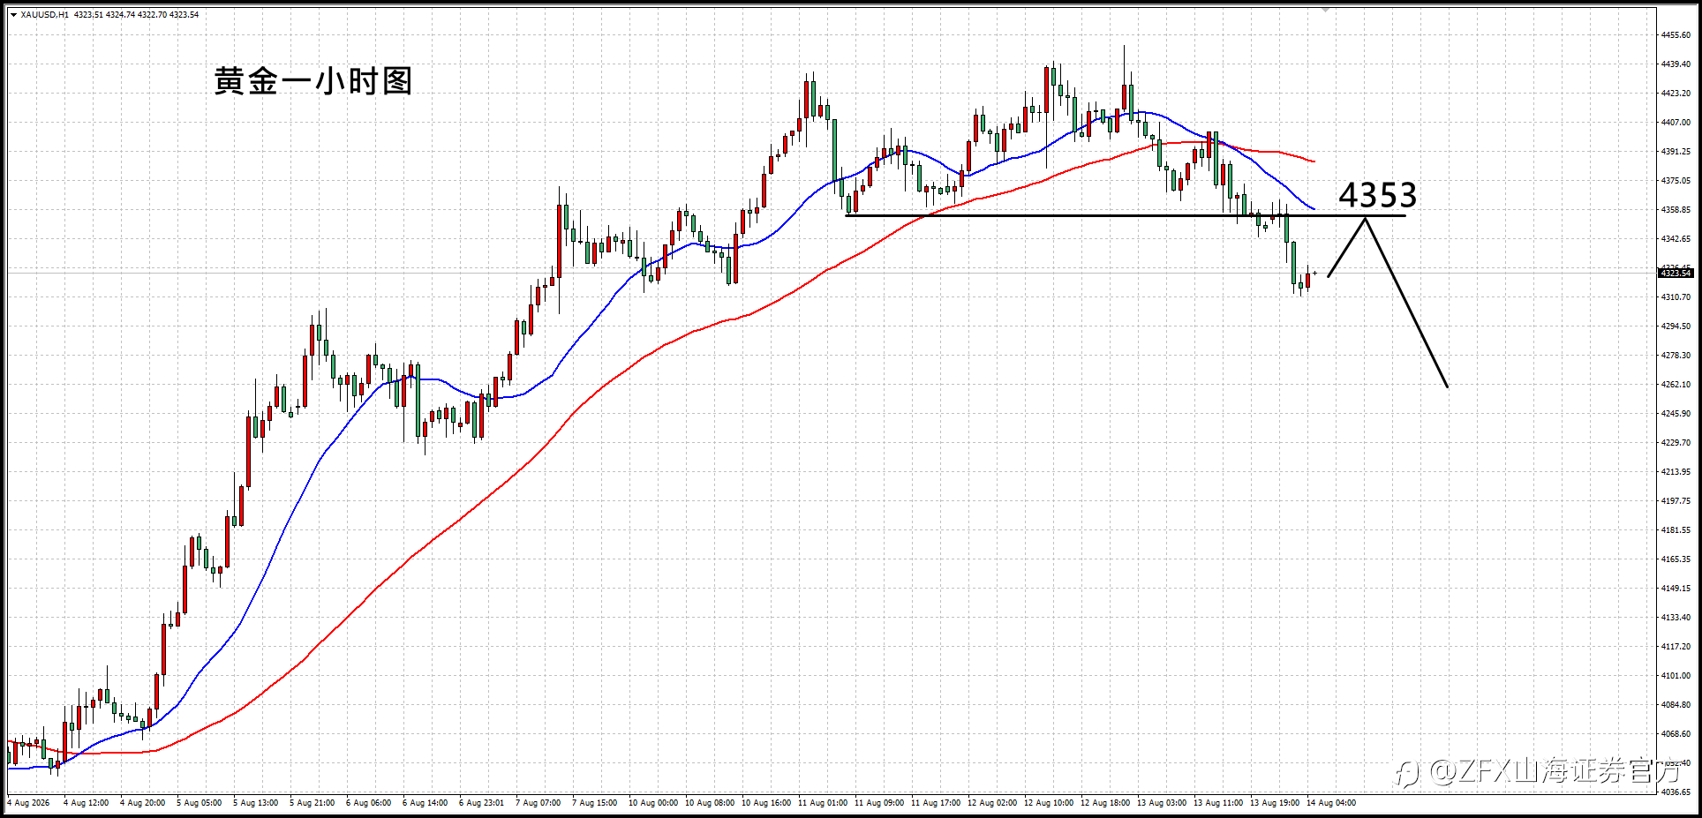Click the 14 Aug 04:00 time label
The height and width of the screenshot is (818, 1702).
pos(1331,803)
